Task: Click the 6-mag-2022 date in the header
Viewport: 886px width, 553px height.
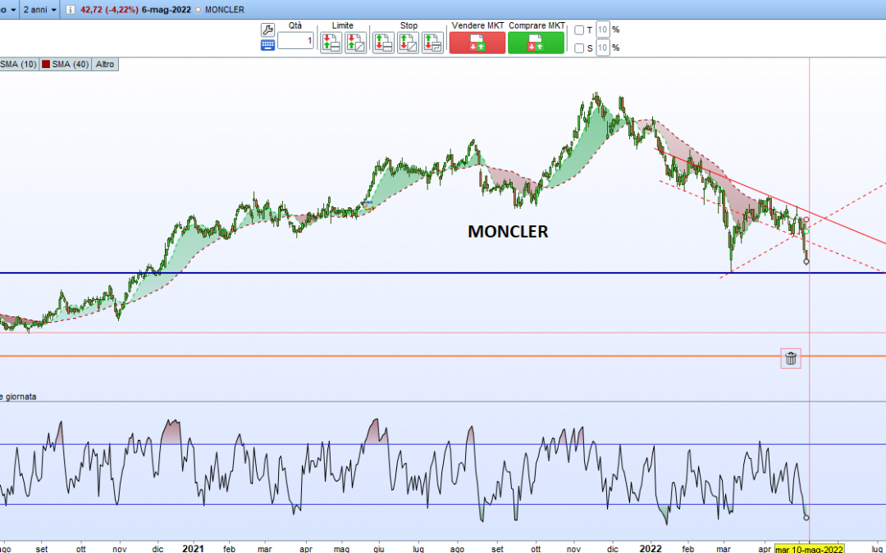Action: point(166,10)
